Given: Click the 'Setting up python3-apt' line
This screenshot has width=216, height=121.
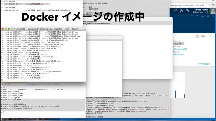Looking at the screenshot, I should tap(24, 76).
